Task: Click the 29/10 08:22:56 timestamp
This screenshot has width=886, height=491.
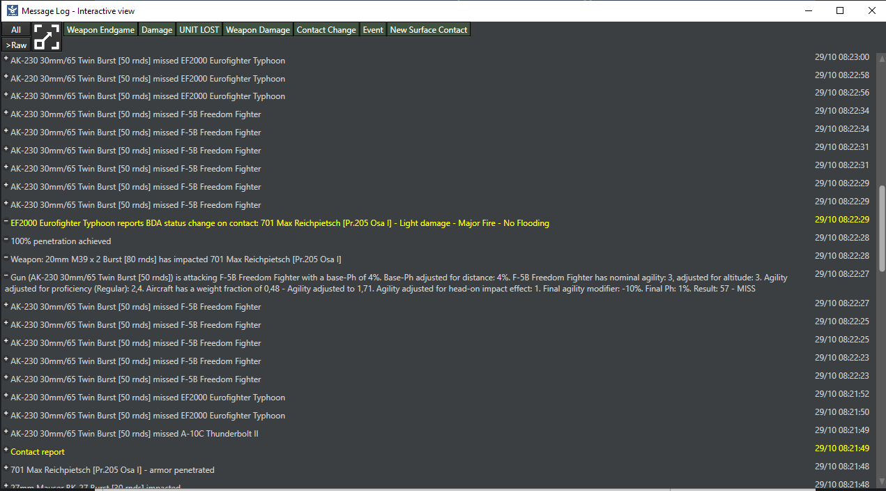Action: tap(842, 93)
